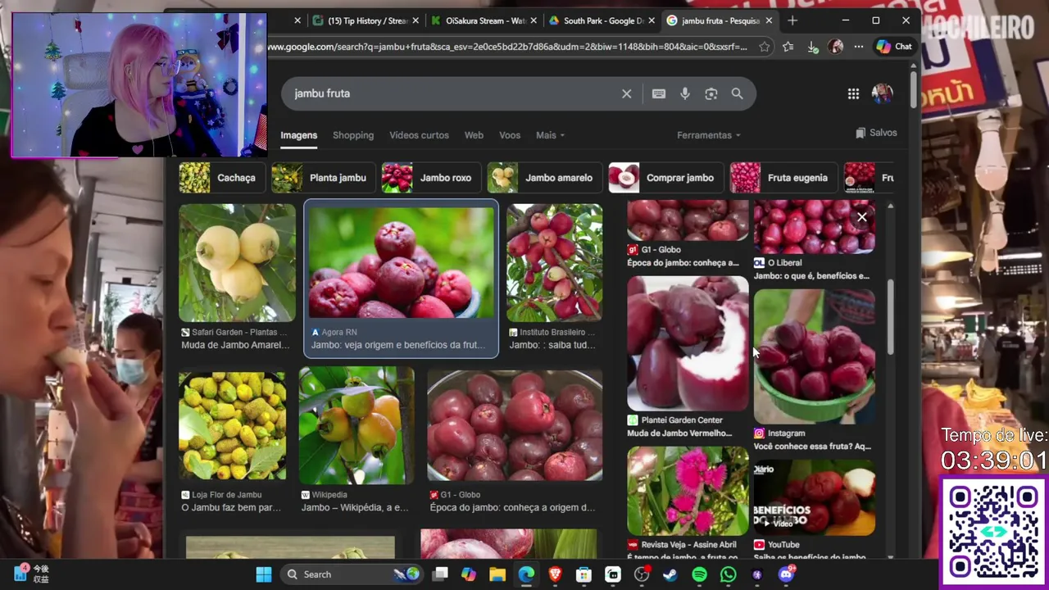Open Instituto Brasileiro jambo tree image
This screenshot has height=590, width=1049.
(554, 262)
